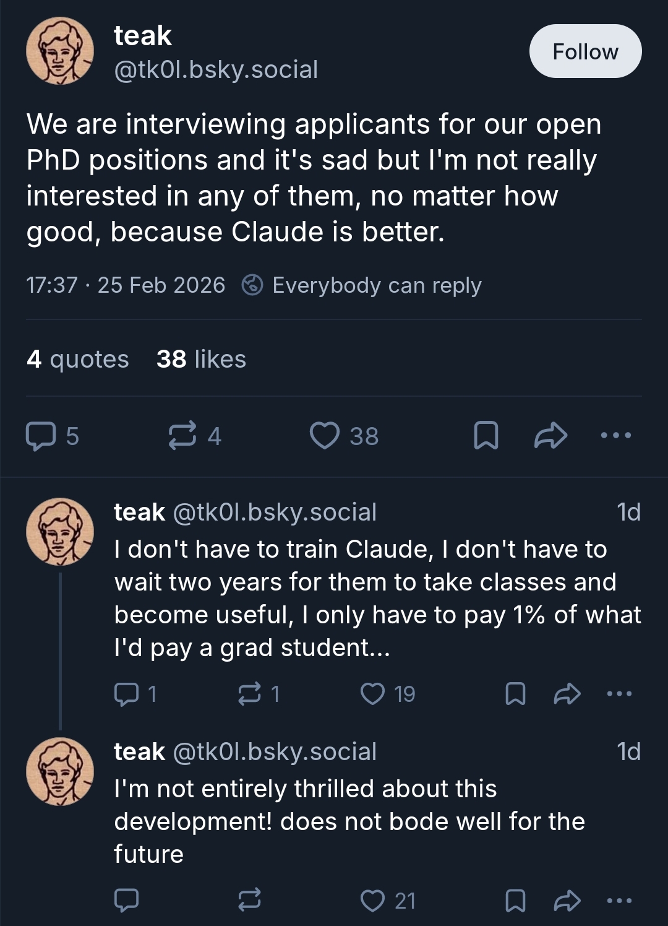Bookmark the main post
The image size is (668, 926).
click(x=486, y=436)
